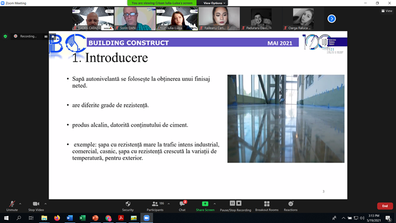Expand the video options arrow beside Stop Video
Viewport: 396px width, 223px height.
(45, 204)
